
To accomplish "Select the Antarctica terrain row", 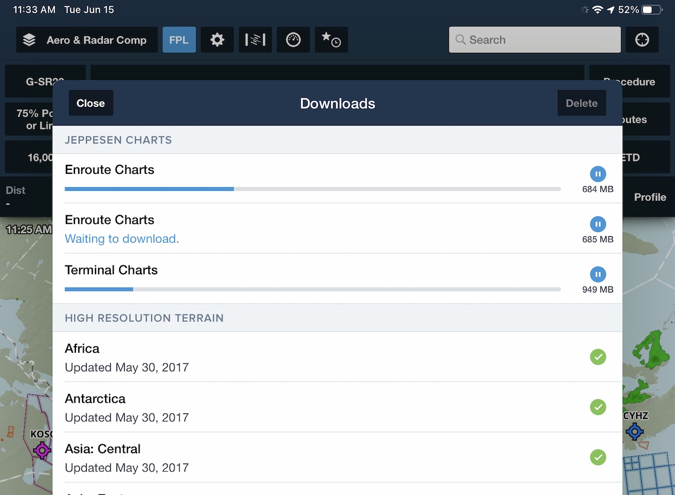I will [337, 407].
